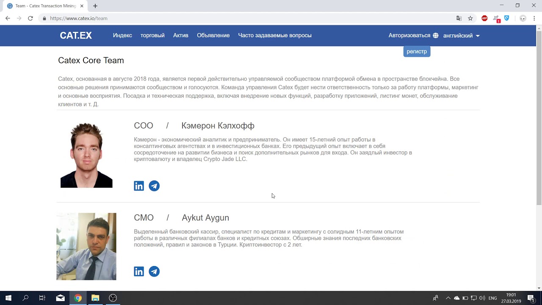This screenshot has height=305, width=542.
Task: Open Cameron Kalkhoff's Telegram icon
Action: coord(154,186)
